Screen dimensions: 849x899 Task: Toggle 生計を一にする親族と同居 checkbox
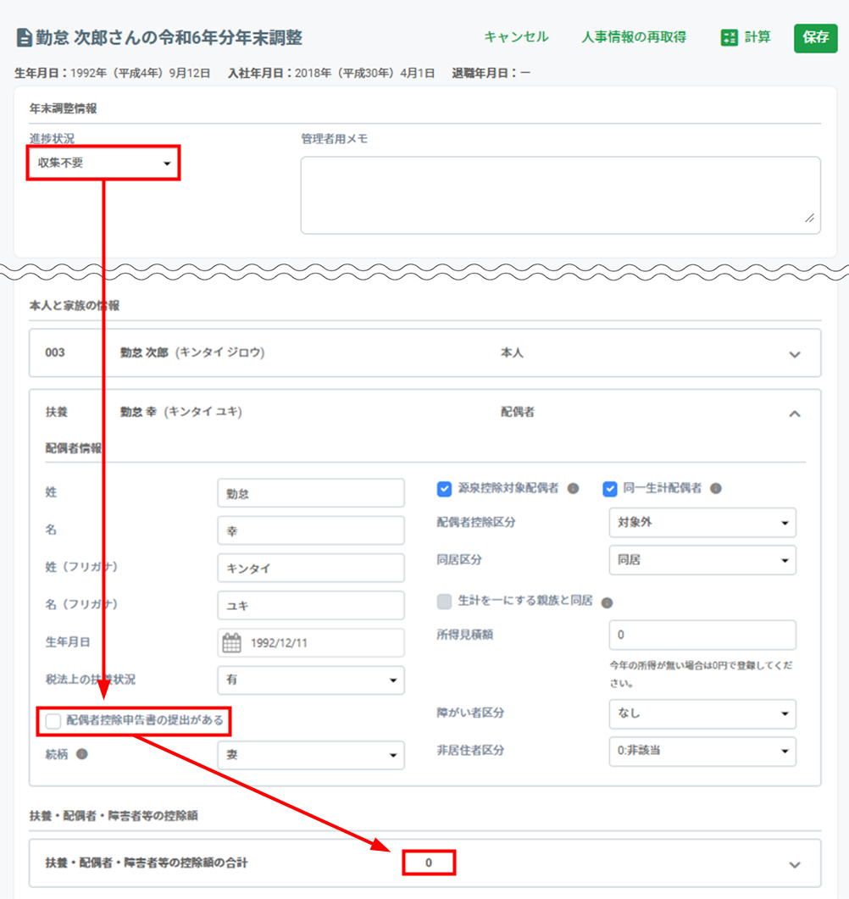[x=444, y=602]
